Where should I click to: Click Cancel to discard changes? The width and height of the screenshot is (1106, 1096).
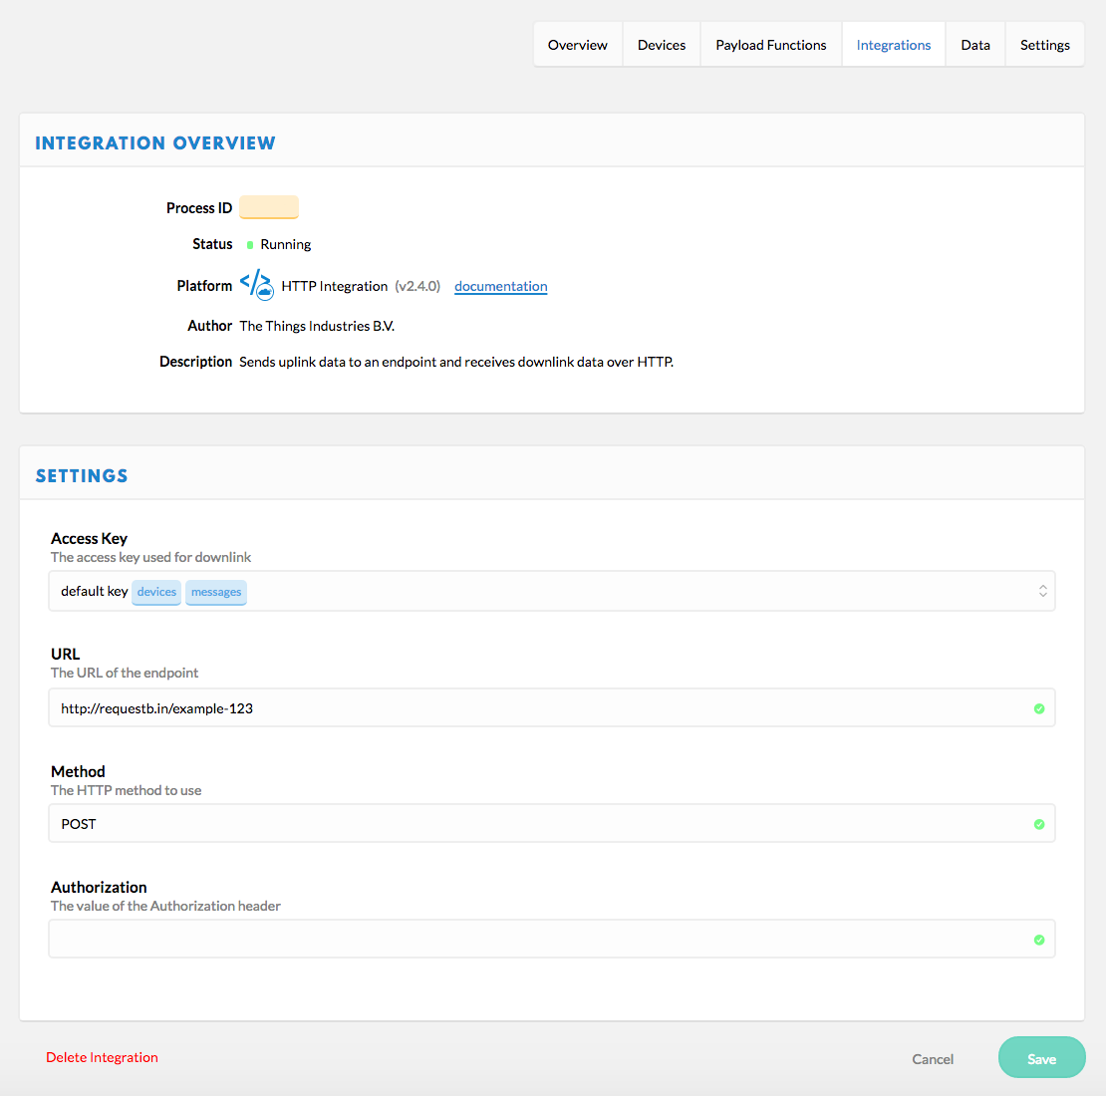click(x=933, y=1059)
